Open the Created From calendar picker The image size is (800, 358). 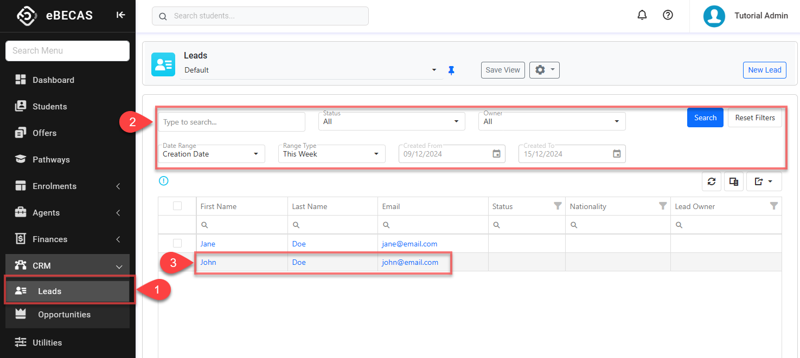pos(496,154)
